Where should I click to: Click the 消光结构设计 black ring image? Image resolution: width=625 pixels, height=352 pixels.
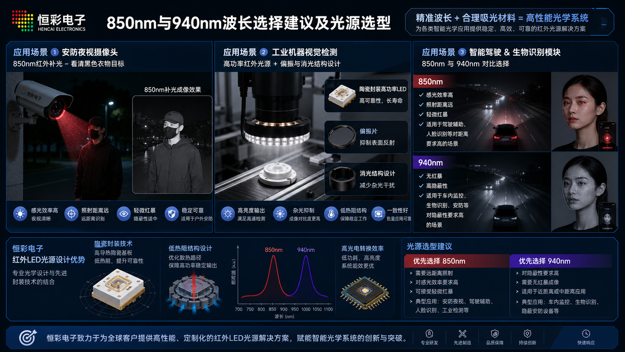342,179
